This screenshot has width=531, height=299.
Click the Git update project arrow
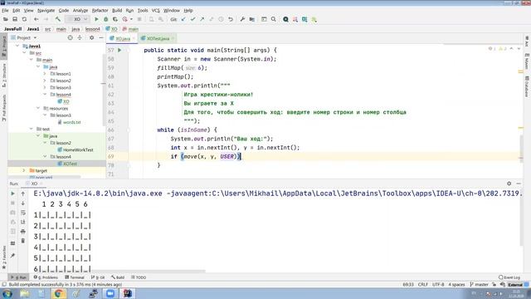coord(183,19)
